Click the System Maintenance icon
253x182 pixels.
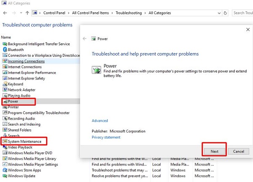5,142
